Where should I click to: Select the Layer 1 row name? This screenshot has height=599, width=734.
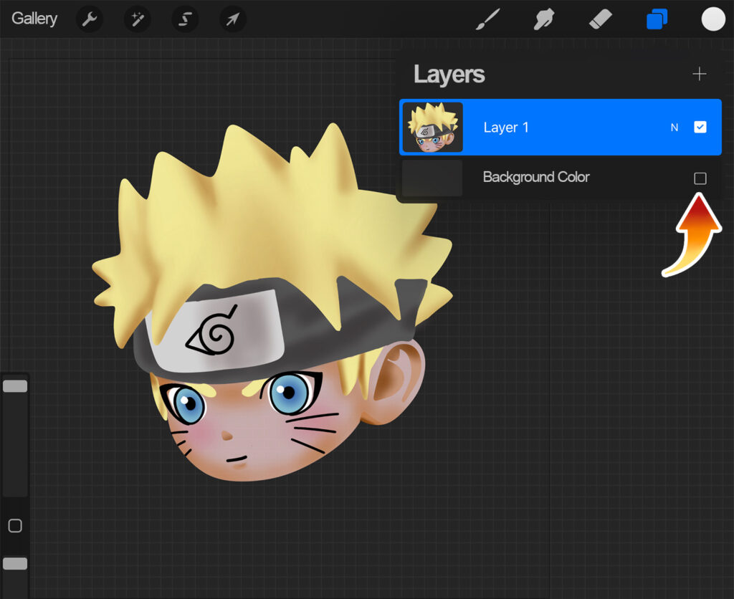(x=506, y=128)
